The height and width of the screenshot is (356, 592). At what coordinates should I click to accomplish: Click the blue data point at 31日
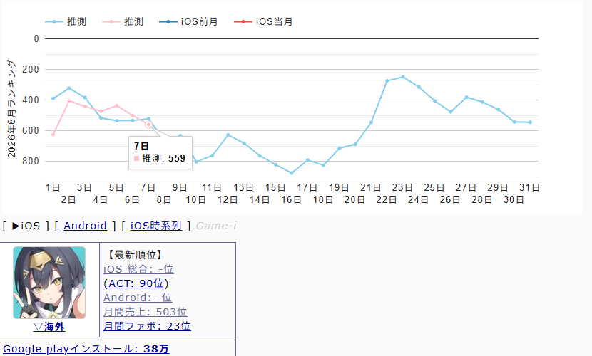pyautogui.click(x=530, y=122)
